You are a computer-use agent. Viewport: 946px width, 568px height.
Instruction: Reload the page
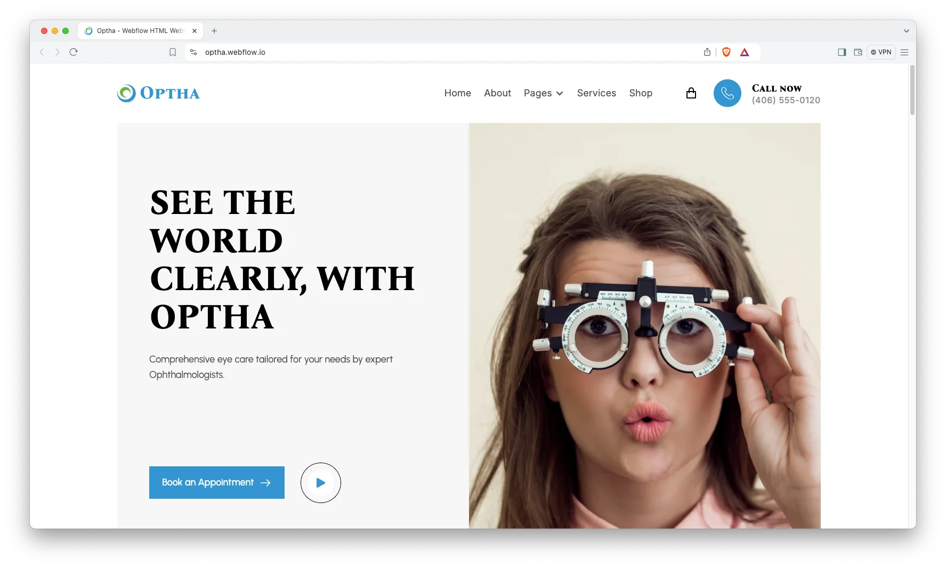point(74,52)
